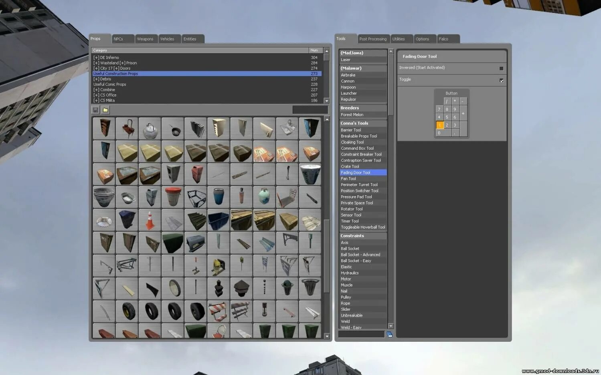Viewport: 601px width, 375px height.
Task: Open the Vehicles tab
Action: [170, 39]
